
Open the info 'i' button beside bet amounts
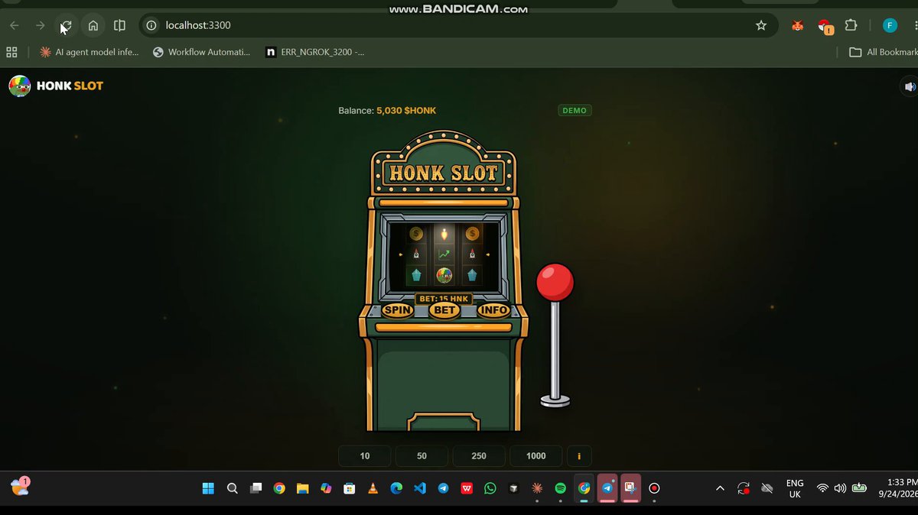(x=579, y=456)
